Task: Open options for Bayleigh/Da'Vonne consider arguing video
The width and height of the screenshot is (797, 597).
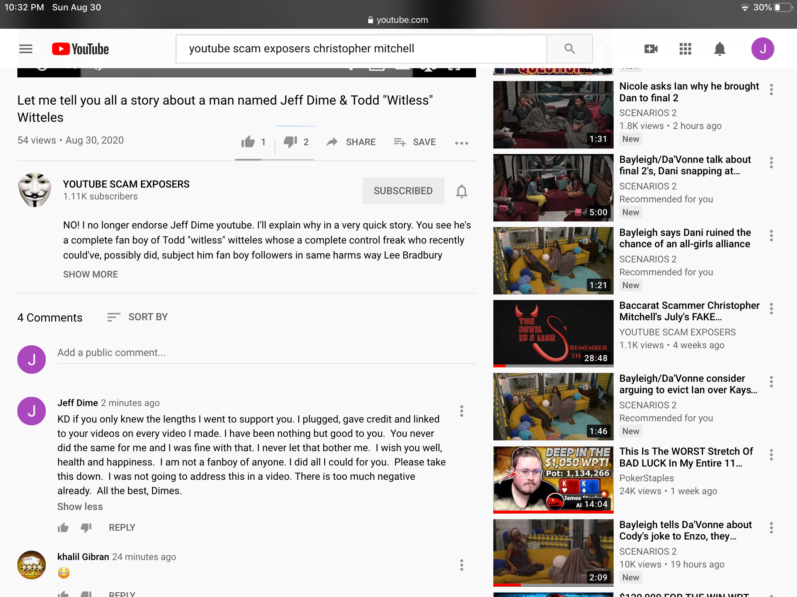Action: pyautogui.click(x=772, y=381)
